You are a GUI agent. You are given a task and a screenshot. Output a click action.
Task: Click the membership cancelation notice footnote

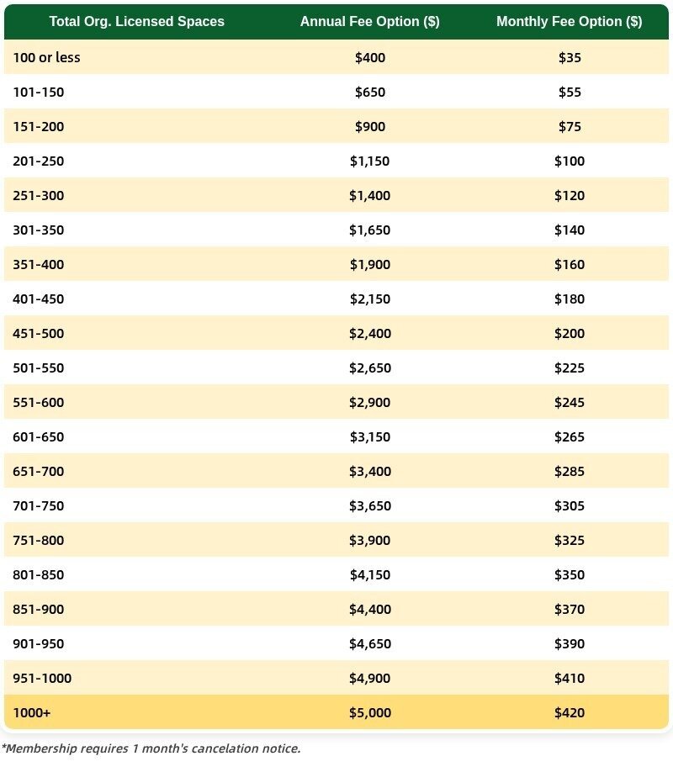151,748
